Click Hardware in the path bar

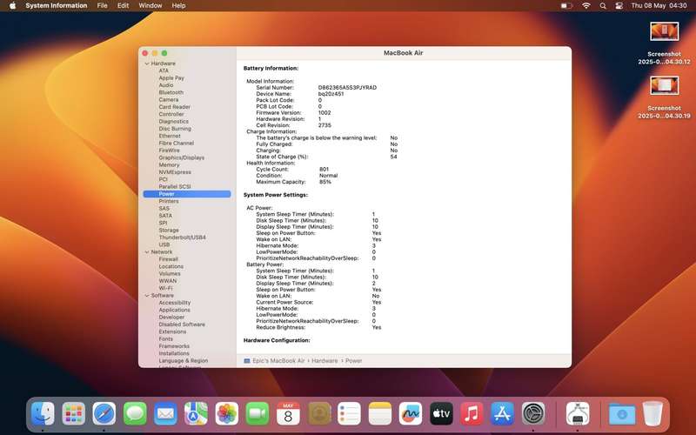[325, 361]
